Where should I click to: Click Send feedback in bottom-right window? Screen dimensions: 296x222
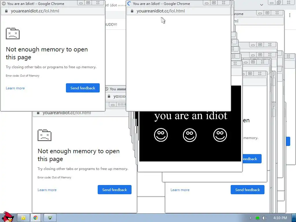coord(247,190)
